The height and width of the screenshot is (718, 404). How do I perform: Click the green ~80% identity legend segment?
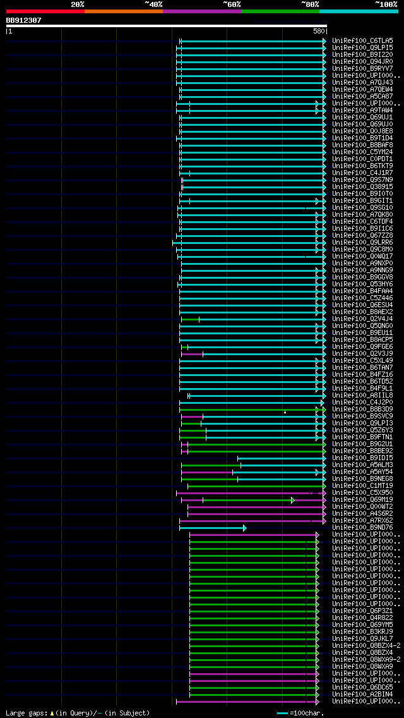(x=280, y=11)
